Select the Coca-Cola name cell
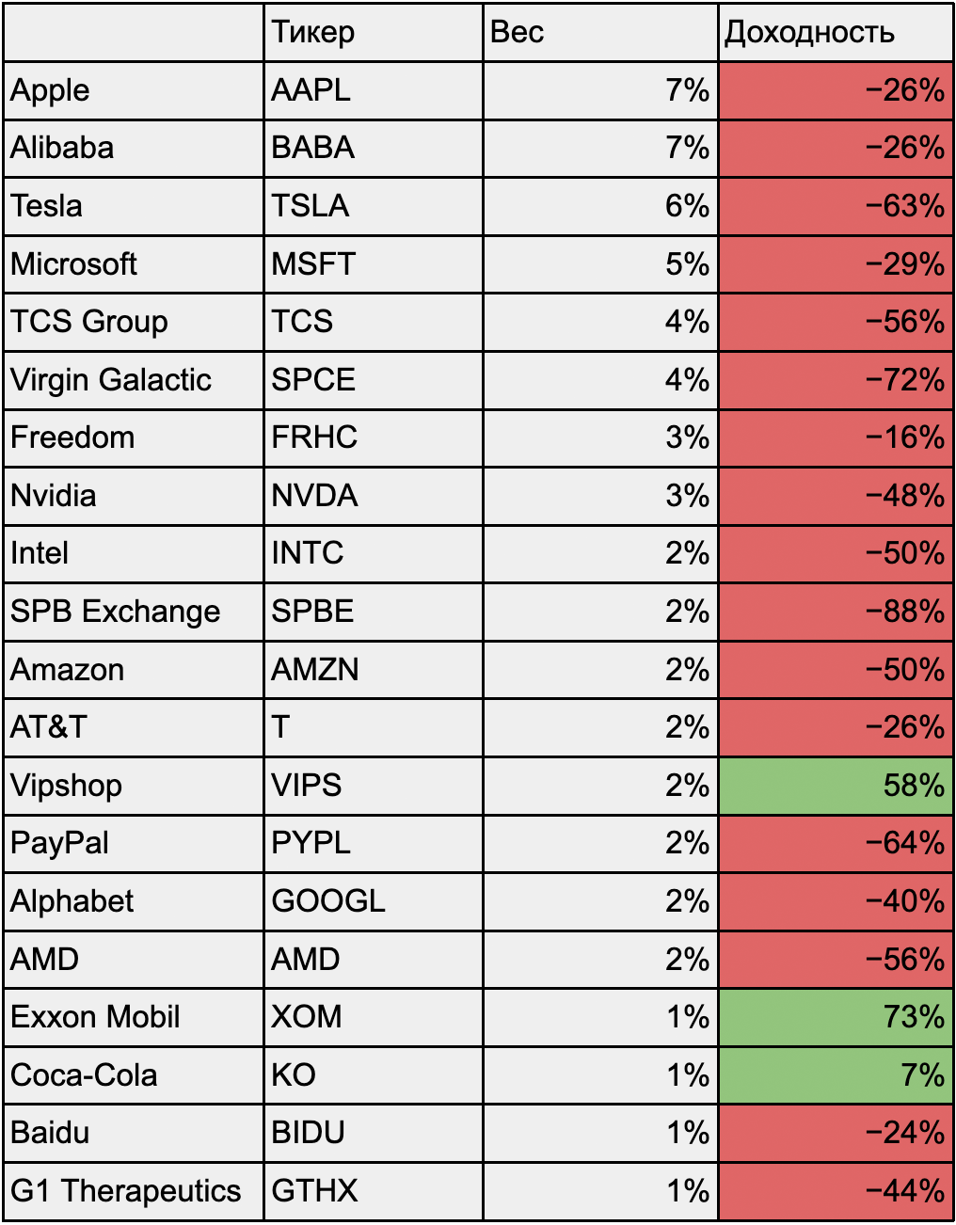Viewport: 956px width, 1225px height. click(133, 1075)
